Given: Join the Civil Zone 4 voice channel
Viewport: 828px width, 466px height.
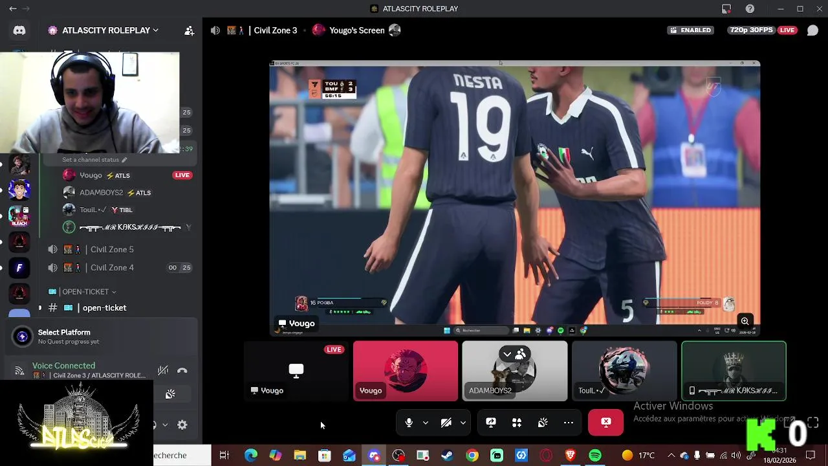Looking at the screenshot, I should click(118, 268).
